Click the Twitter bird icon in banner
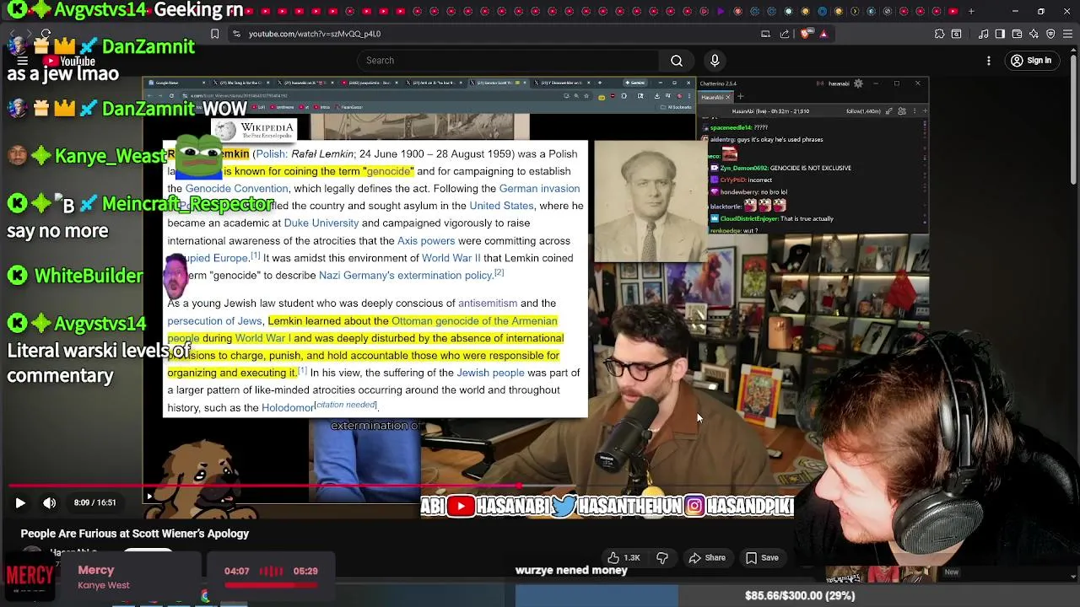The width and height of the screenshot is (1080, 607). coord(564,506)
